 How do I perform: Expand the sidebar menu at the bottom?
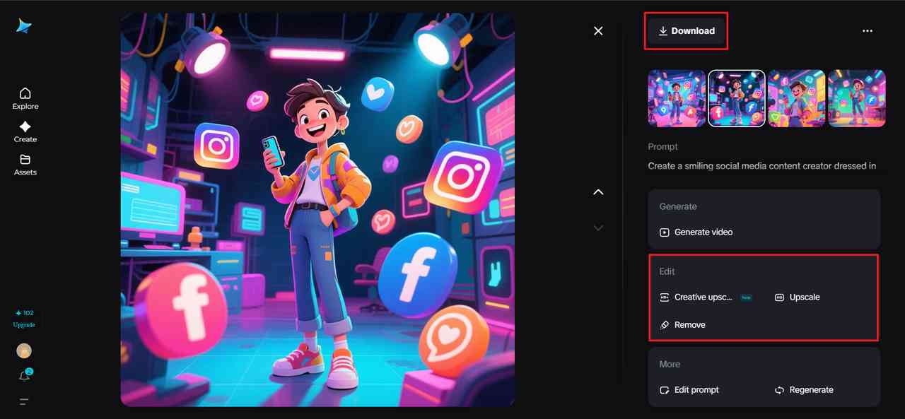click(x=24, y=402)
